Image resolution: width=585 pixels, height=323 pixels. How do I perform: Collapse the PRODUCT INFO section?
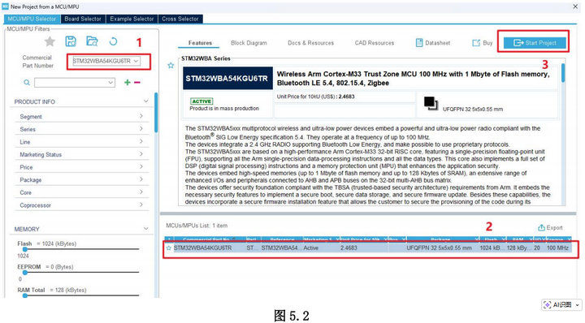[x=146, y=101]
